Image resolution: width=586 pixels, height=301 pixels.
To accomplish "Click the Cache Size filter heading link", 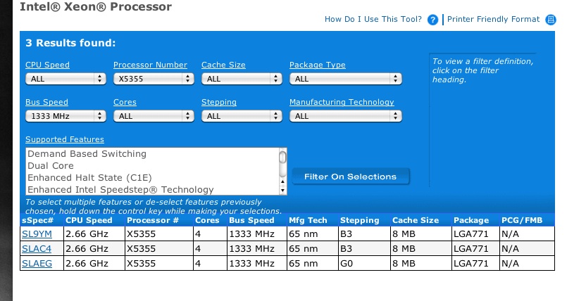I will tap(223, 65).
